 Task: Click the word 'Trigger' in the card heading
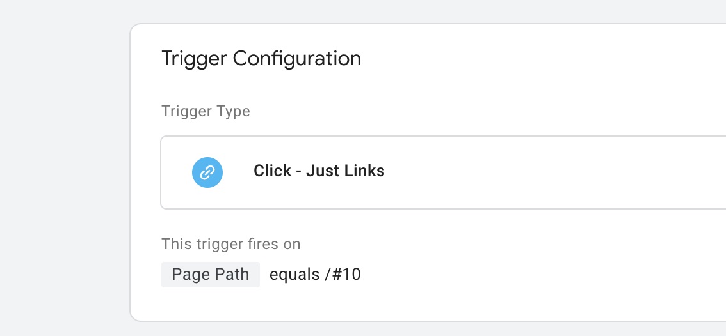194,59
